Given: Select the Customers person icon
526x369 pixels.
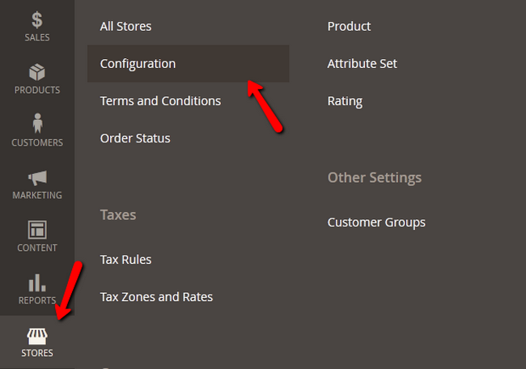Looking at the screenshot, I should click(x=37, y=124).
